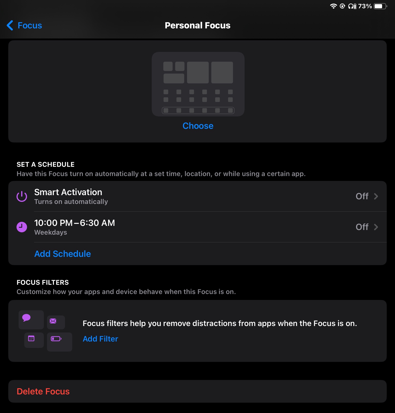
Task: Tap the back chevron arrow icon
Action: [x=10, y=26]
